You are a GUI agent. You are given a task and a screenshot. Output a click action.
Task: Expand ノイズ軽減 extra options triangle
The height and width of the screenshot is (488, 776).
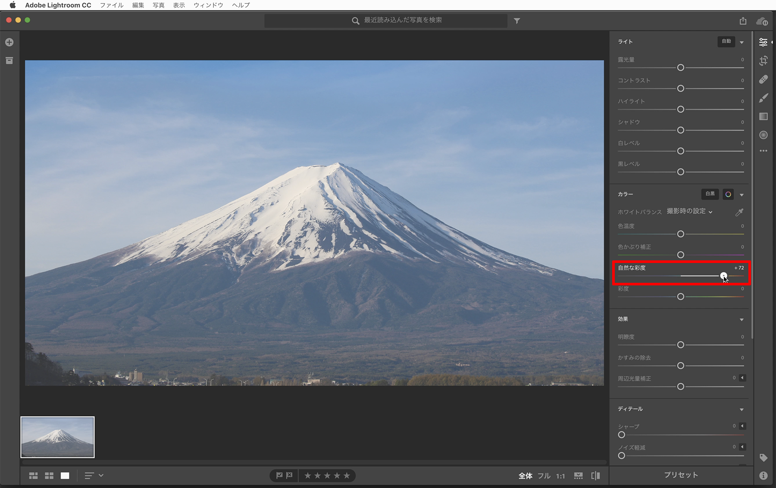(742, 447)
